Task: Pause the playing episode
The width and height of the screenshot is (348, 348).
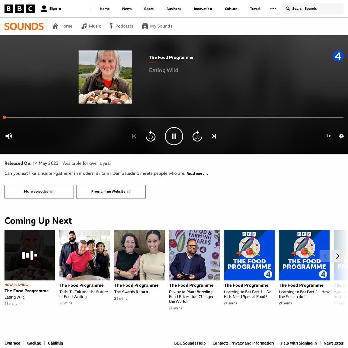Action: (x=174, y=136)
